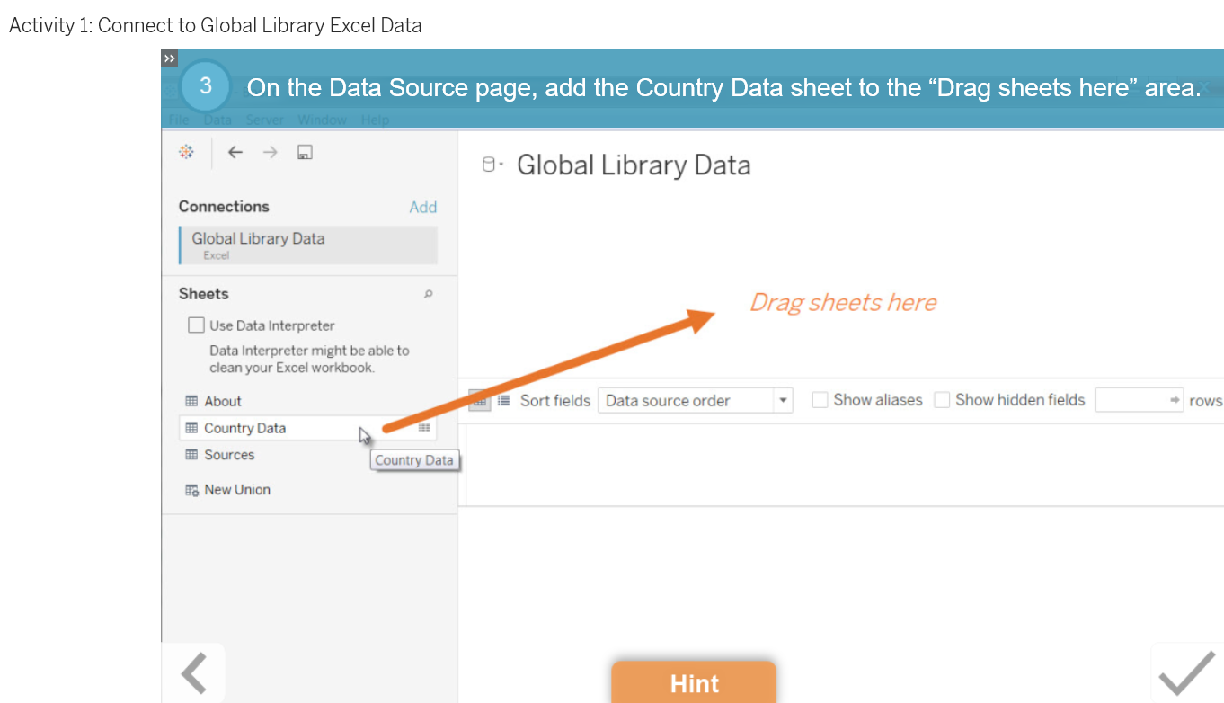The width and height of the screenshot is (1224, 703).
Task: Toggle Show aliases checkbox
Action: click(820, 400)
